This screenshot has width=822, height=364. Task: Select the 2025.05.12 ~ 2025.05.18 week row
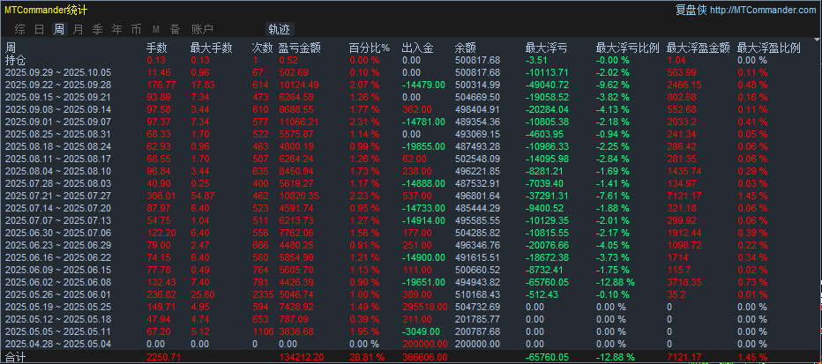(x=411, y=319)
